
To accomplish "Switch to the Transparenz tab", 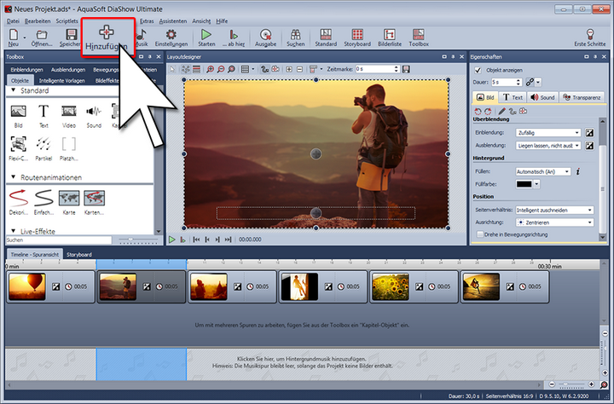I will (x=580, y=98).
